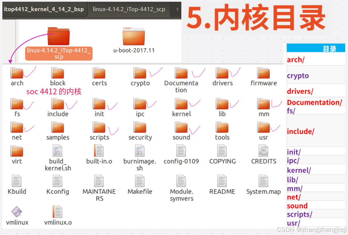The height and width of the screenshot is (235, 348).
Task: Open the mm folder
Action: [264, 104]
